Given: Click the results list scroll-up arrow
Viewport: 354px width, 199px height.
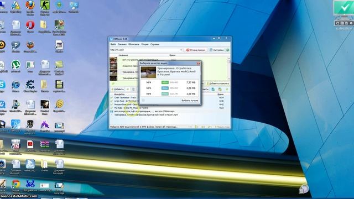Looking at the screenshot, I should 228,59.
